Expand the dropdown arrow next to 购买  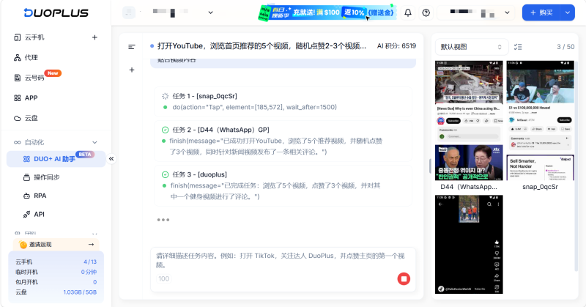(x=567, y=12)
